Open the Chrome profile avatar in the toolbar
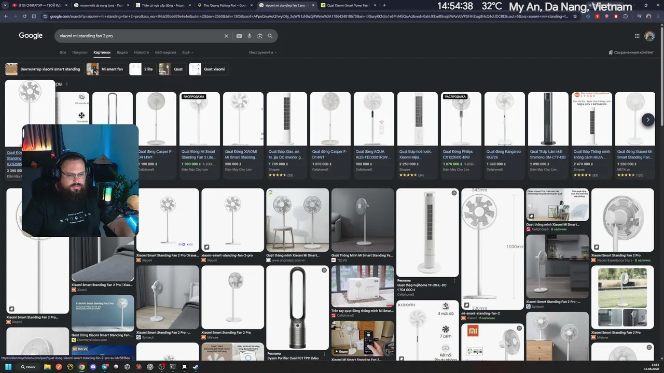Image resolution: width=664 pixels, height=373 pixels. (649, 16)
